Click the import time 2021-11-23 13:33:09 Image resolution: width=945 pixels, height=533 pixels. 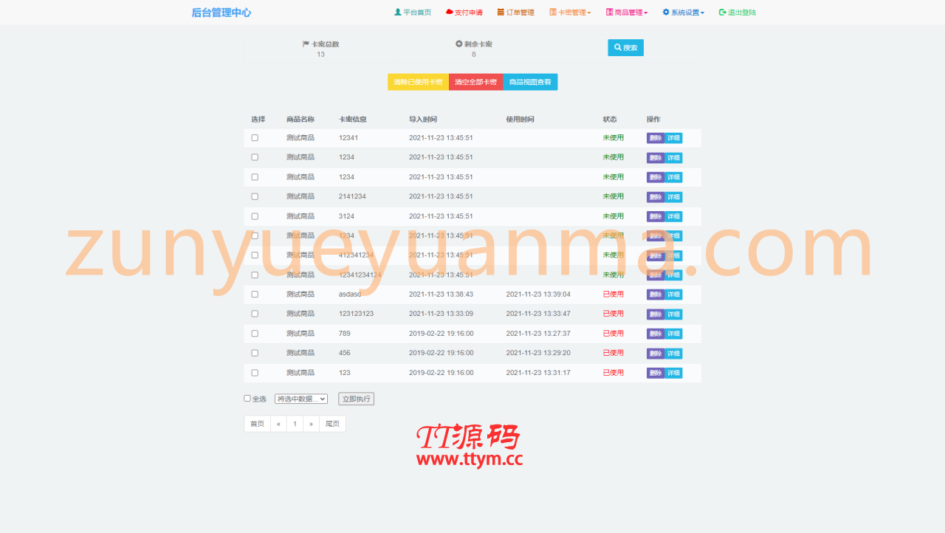[441, 314]
